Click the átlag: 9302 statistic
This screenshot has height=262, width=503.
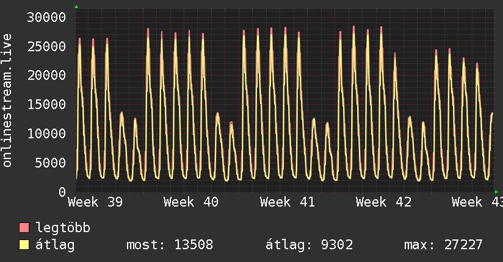[309, 245]
